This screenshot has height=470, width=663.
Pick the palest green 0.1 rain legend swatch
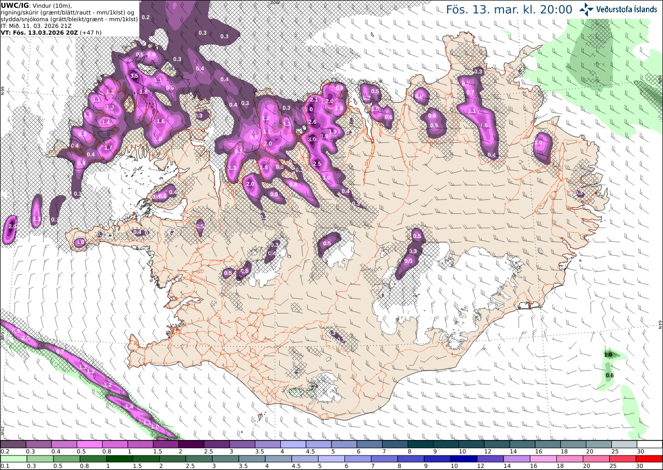point(13,459)
